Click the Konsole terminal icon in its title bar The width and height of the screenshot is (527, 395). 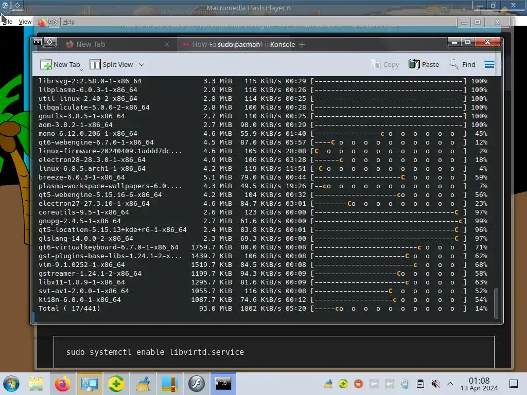coord(37,42)
